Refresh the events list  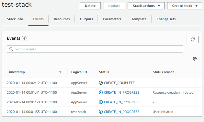pyautogui.click(x=193, y=39)
